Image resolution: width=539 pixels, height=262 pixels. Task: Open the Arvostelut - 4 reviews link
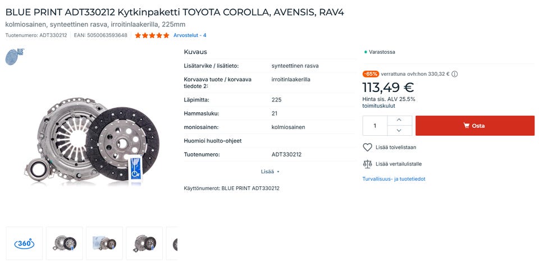coord(190,35)
